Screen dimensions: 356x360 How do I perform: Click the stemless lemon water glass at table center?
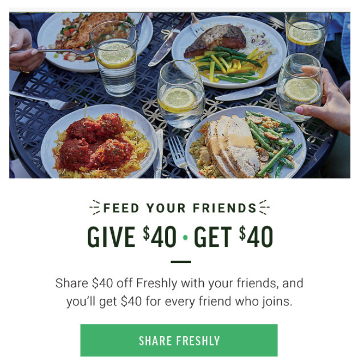pos(180,94)
